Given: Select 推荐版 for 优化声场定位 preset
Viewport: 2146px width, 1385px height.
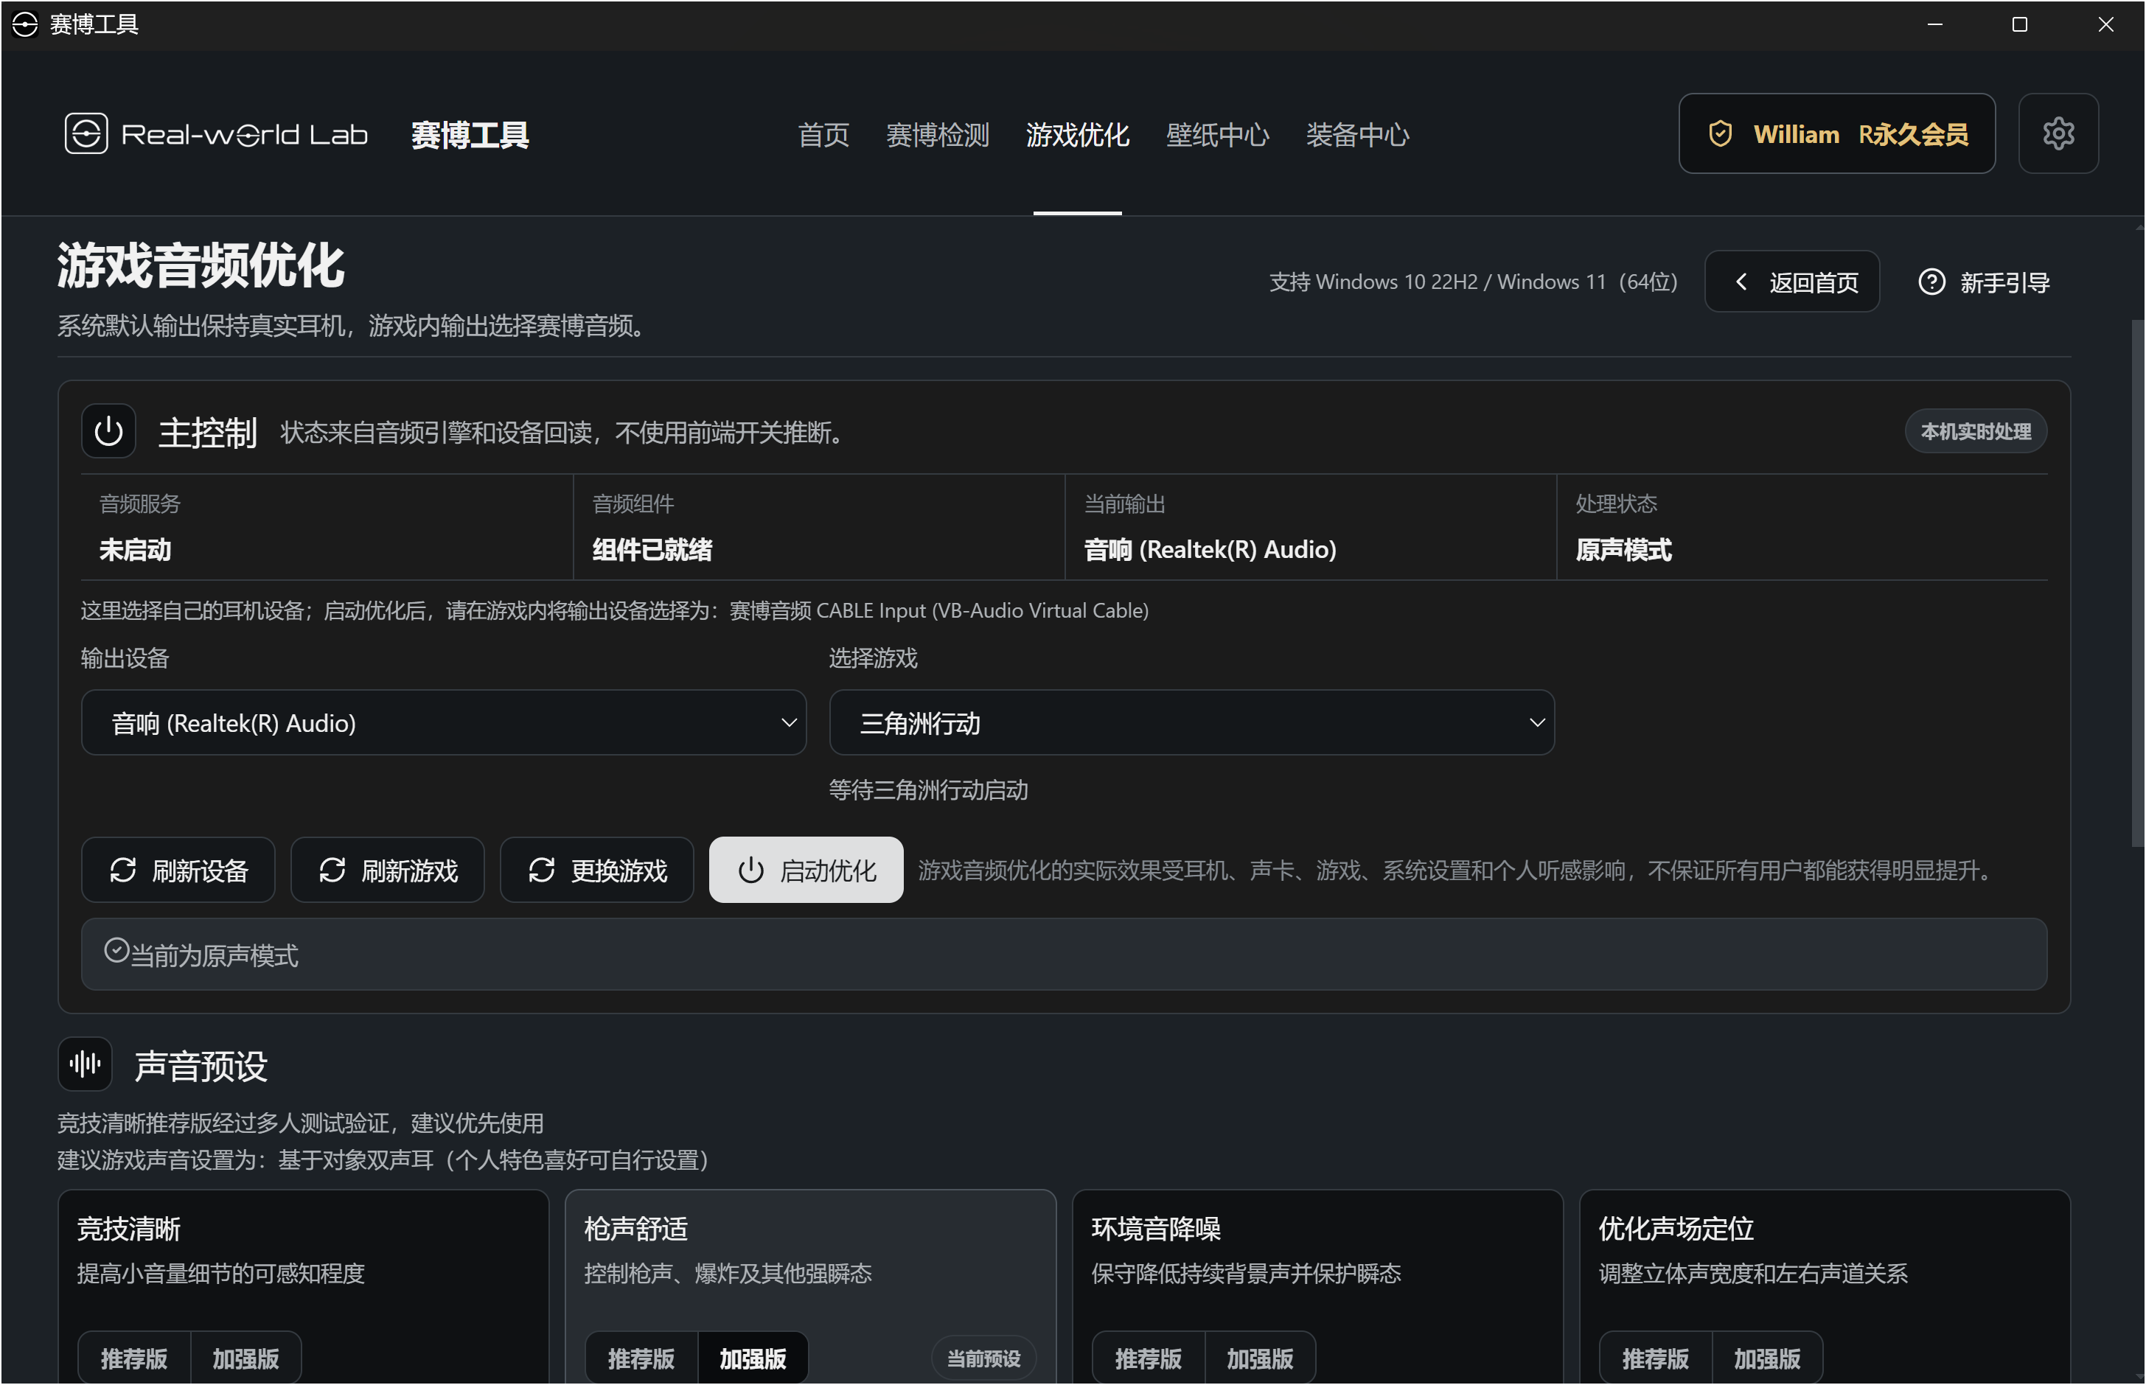Looking at the screenshot, I should (x=1656, y=1358).
